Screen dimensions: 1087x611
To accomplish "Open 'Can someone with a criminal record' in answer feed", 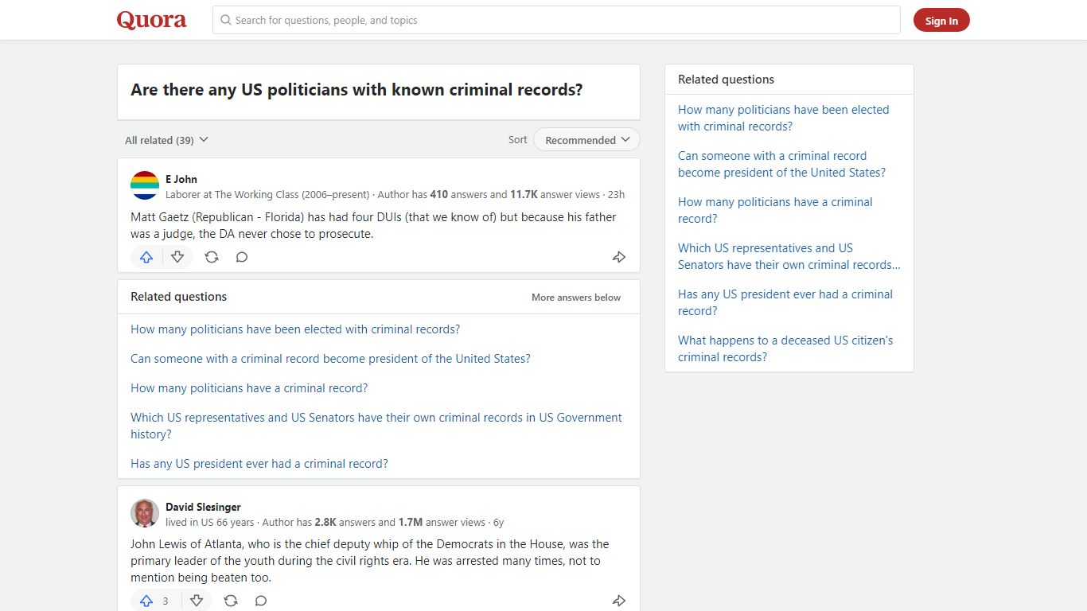I will 330,359.
